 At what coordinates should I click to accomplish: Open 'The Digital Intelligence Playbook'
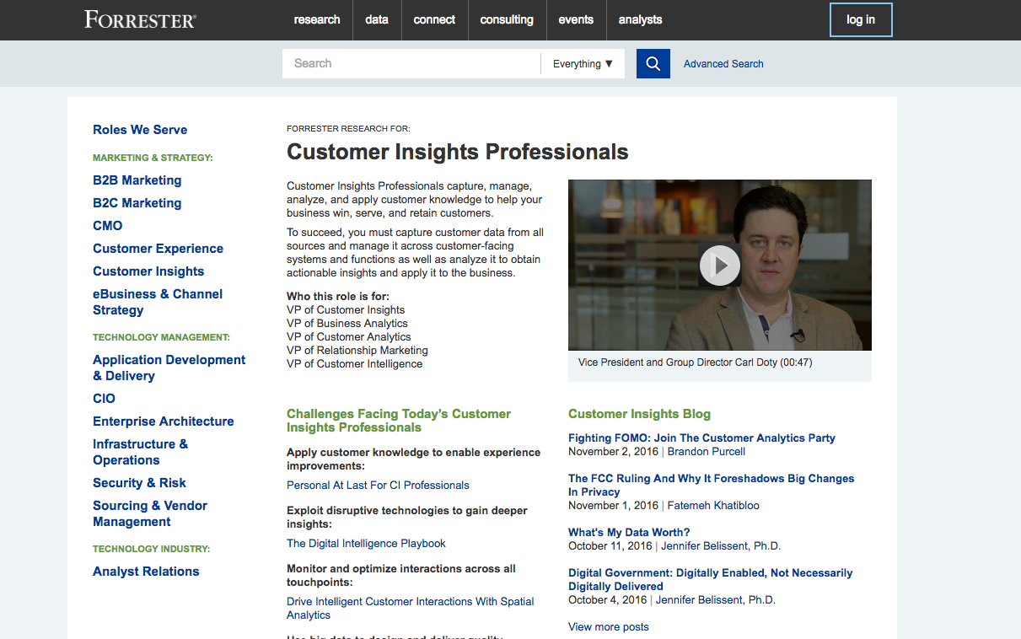point(366,543)
